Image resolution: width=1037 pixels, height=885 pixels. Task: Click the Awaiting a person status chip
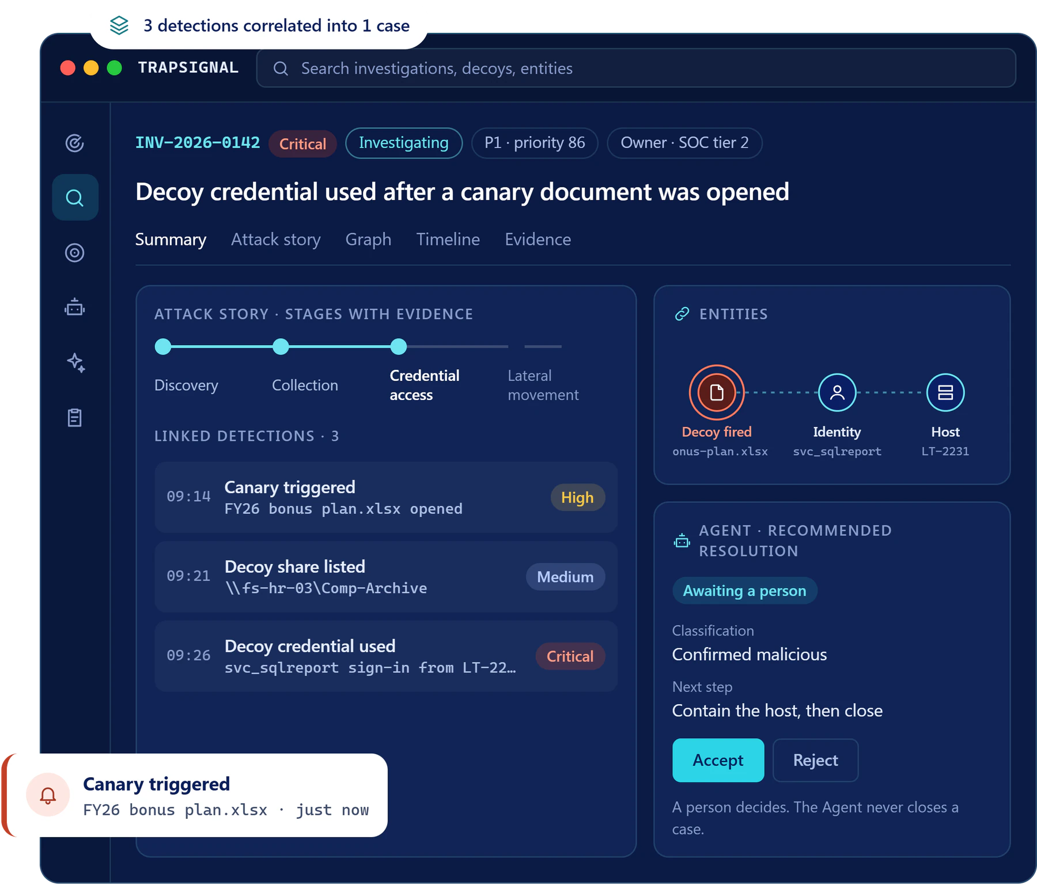click(x=745, y=591)
